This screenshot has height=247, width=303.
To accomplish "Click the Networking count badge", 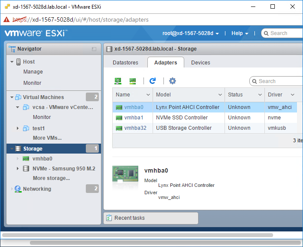I will (x=92, y=189).
